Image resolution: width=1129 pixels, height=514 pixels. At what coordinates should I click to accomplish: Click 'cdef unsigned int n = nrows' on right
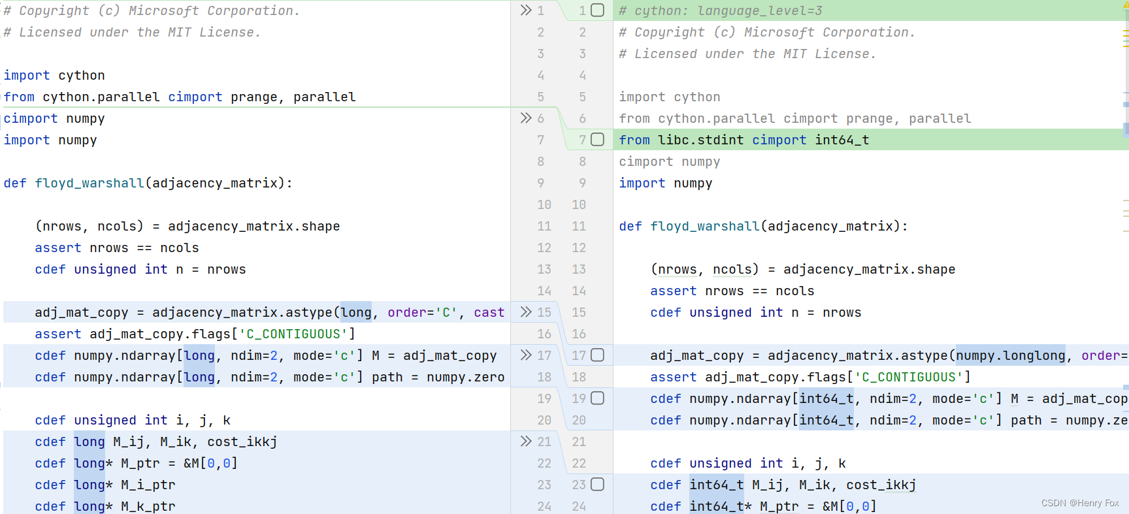(756, 312)
